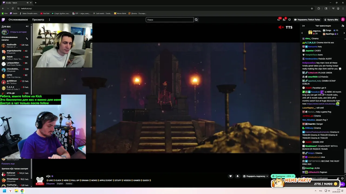Go to Отслеживаемое tab
Image resolution: width=346 pixels, height=194 pixels.
(x=18, y=20)
